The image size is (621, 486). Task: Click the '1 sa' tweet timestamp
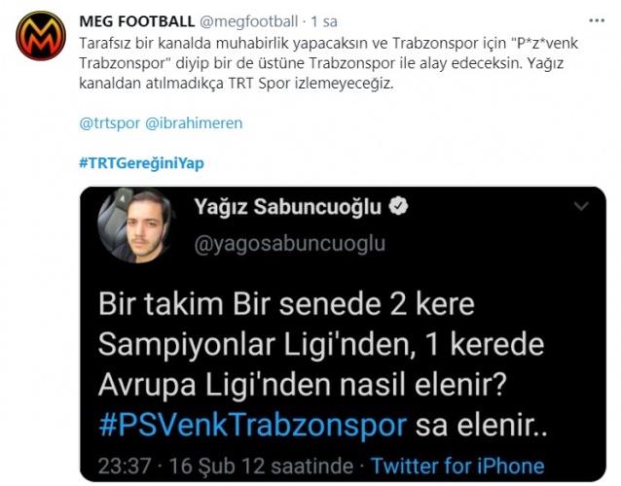(x=324, y=21)
